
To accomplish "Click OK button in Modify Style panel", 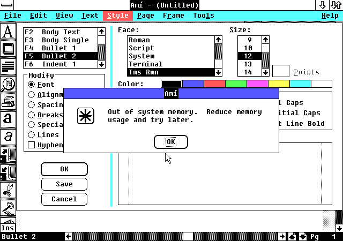I will [64, 169].
